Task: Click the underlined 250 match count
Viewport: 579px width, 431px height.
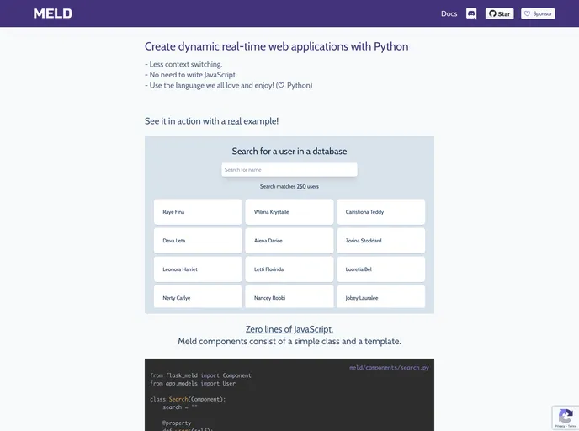Action: (301, 186)
